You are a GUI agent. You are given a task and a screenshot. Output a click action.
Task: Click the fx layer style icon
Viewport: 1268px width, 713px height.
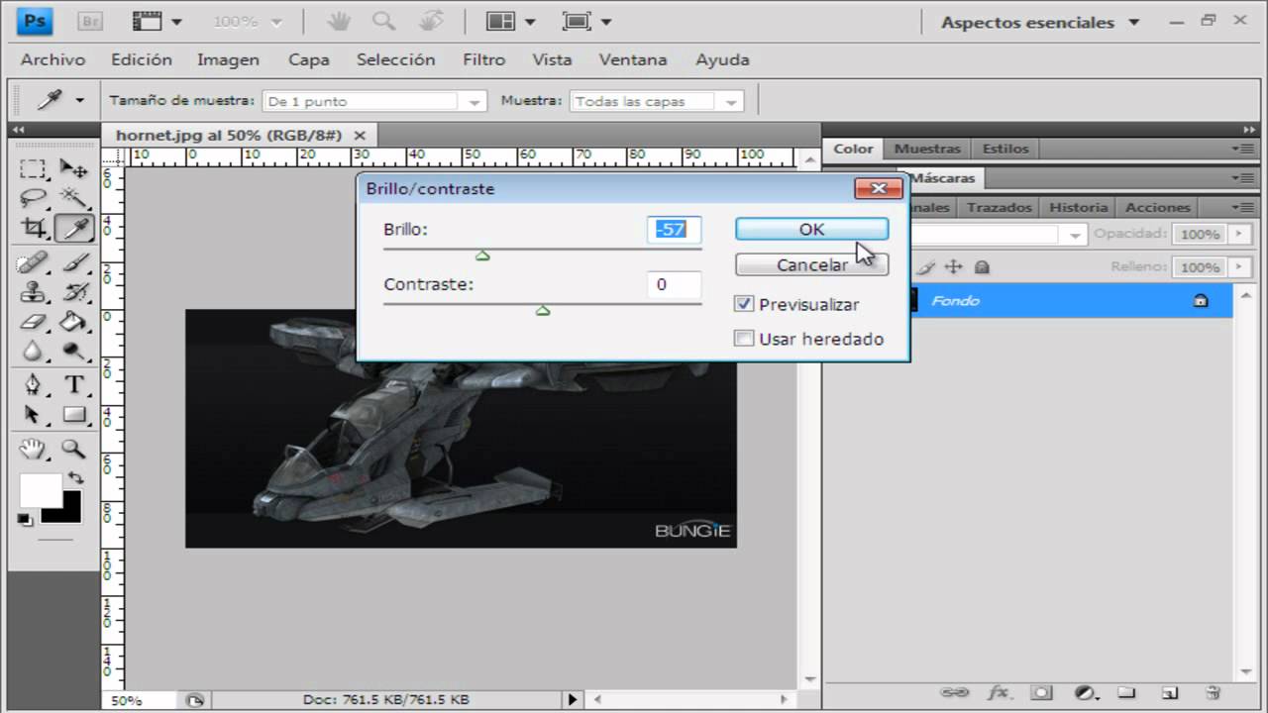point(999,692)
